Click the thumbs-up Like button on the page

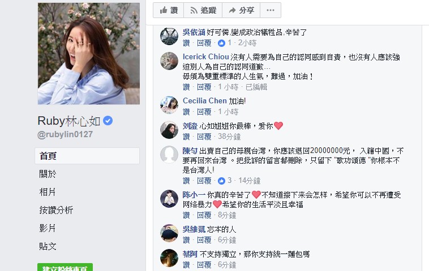tap(168, 10)
